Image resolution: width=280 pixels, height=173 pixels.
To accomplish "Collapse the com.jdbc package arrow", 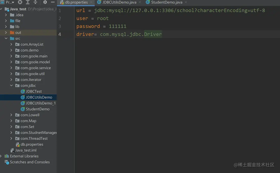I will tap(11, 85).
